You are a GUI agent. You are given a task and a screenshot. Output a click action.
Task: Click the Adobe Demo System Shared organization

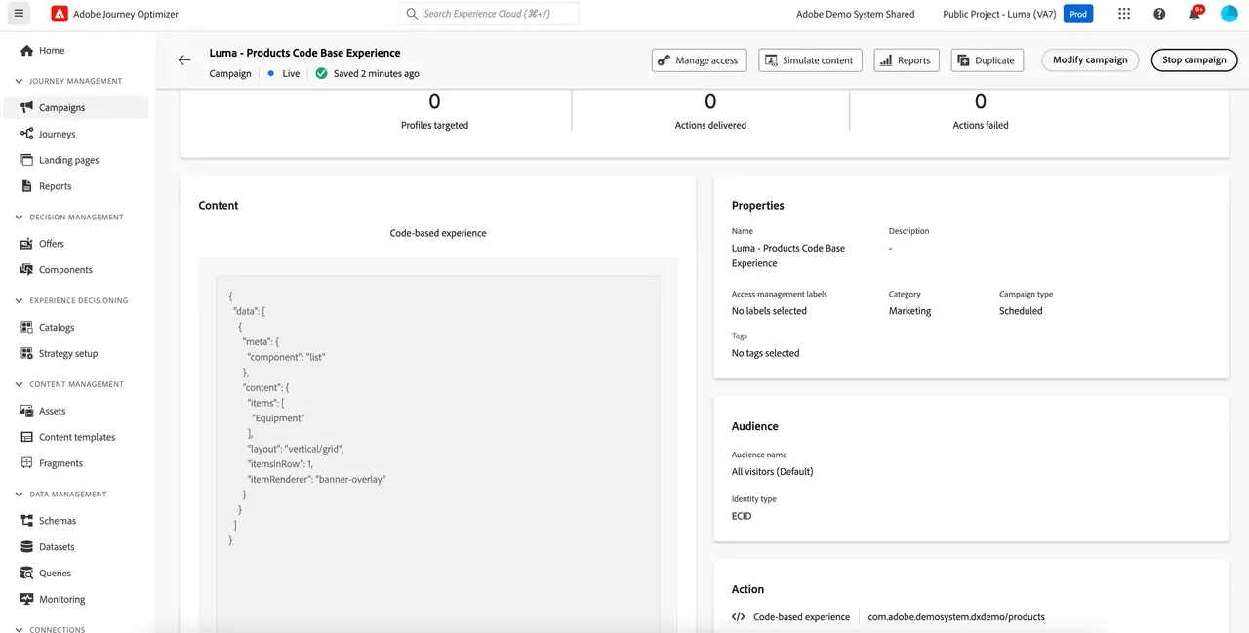[856, 15]
